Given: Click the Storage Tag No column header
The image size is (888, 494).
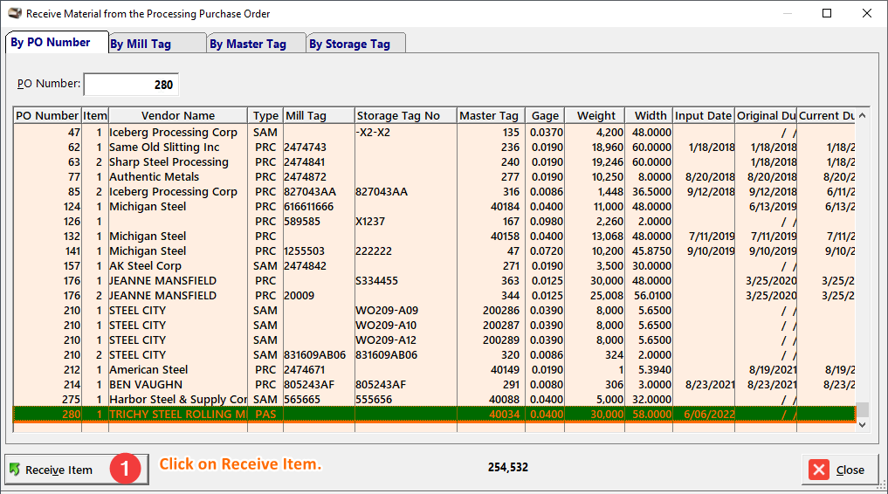Looking at the screenshot, I should (405, 115).
